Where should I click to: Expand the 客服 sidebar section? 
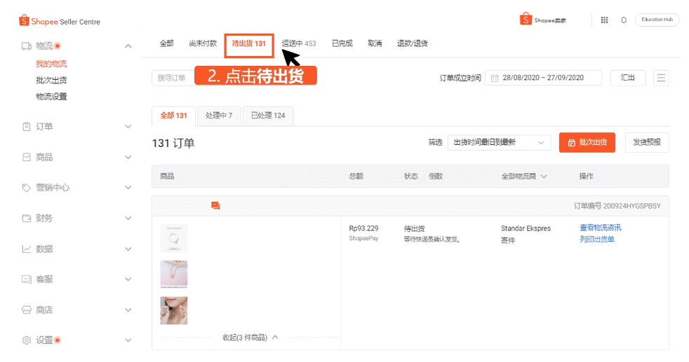[x=128, y=279]
